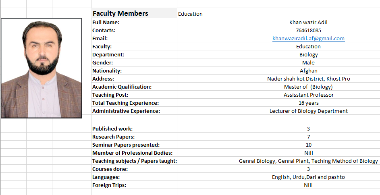Select the Faculty Members header cell

[134, 13]
